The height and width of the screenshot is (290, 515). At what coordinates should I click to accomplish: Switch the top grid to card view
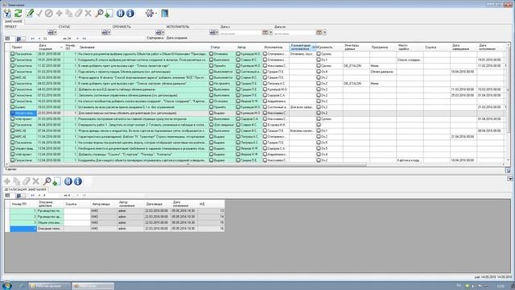[19, 39]
